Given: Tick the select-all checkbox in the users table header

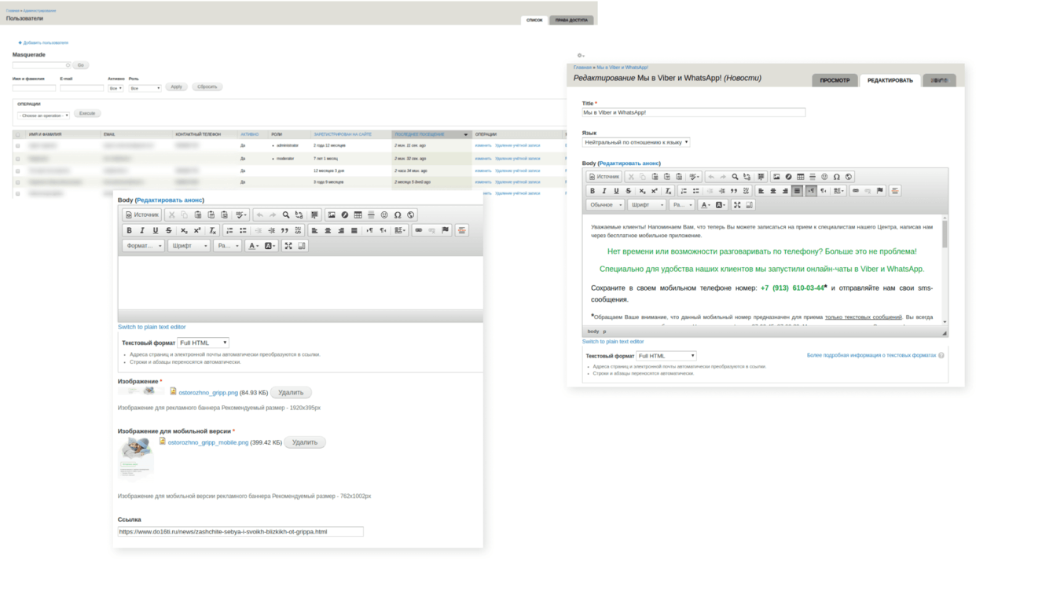Looking at the screenshot, I should coord(18,134).
